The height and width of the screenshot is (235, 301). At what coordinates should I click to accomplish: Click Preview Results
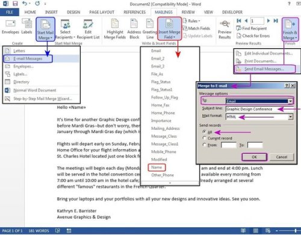point(225,29)
